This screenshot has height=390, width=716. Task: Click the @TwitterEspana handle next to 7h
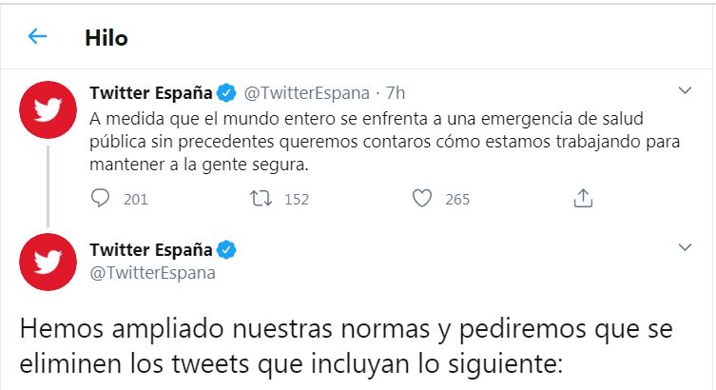tap(306, 92)
